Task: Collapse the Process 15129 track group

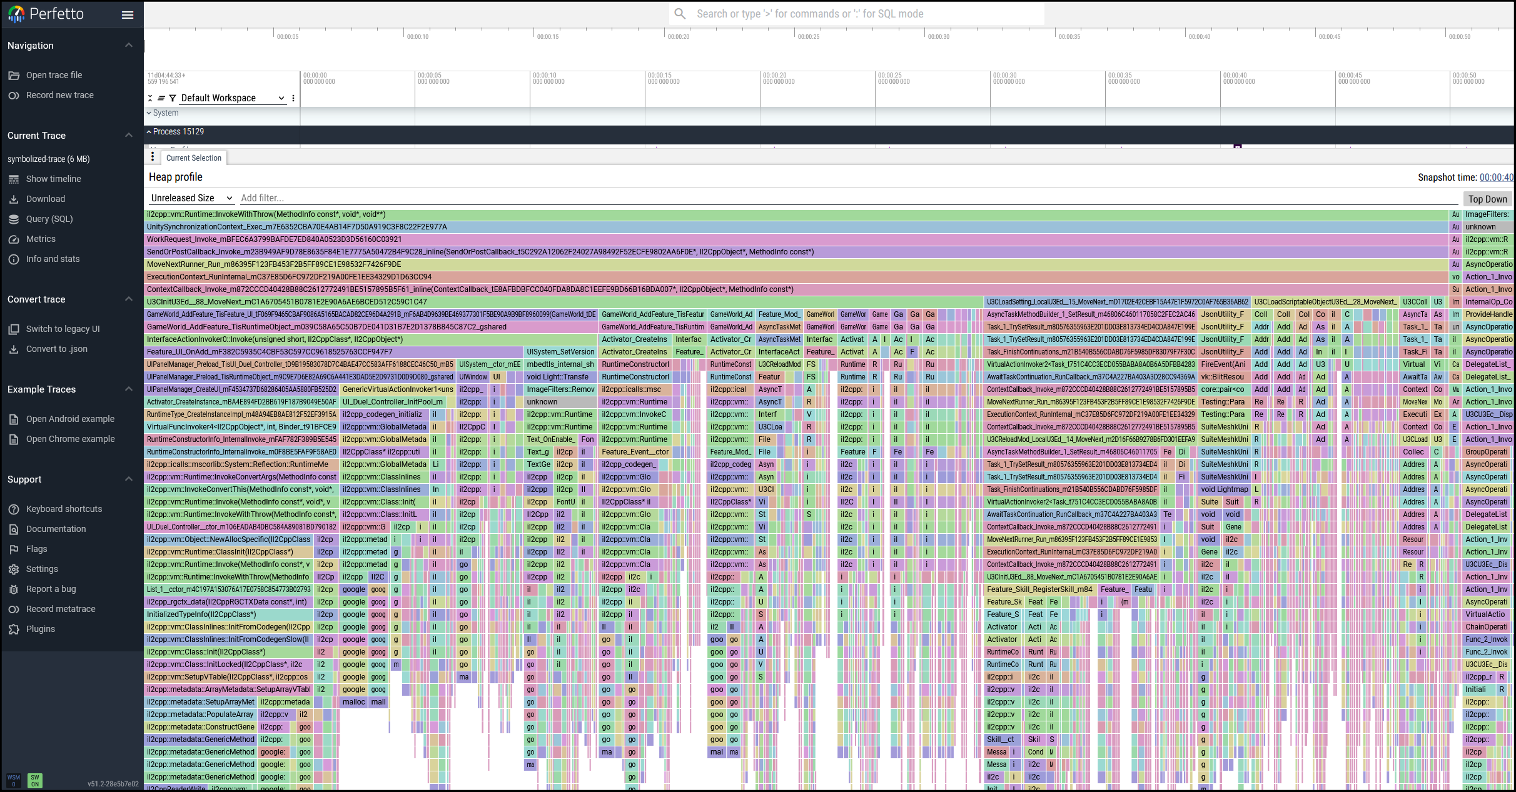Action: point(149,132)
